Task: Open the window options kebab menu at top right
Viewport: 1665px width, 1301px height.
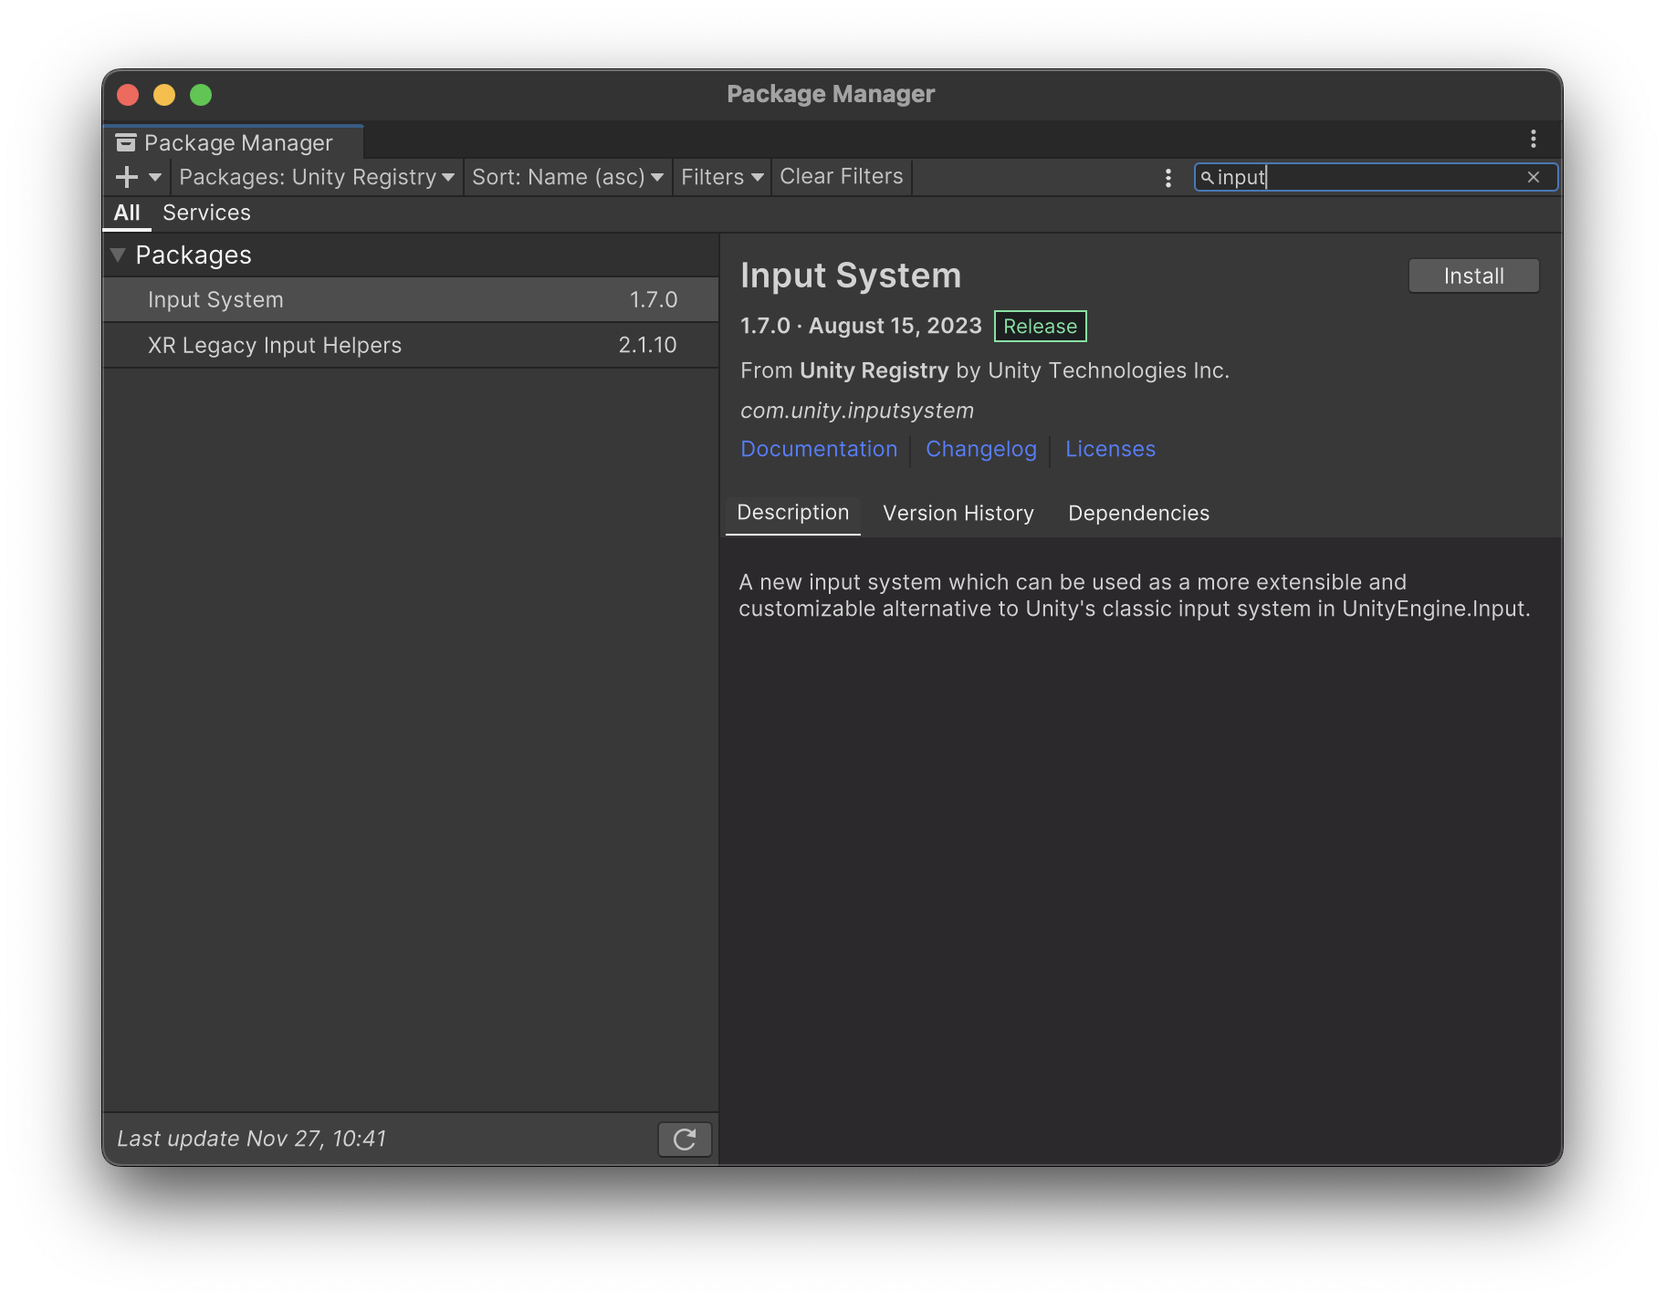Action: point(1534,139)
